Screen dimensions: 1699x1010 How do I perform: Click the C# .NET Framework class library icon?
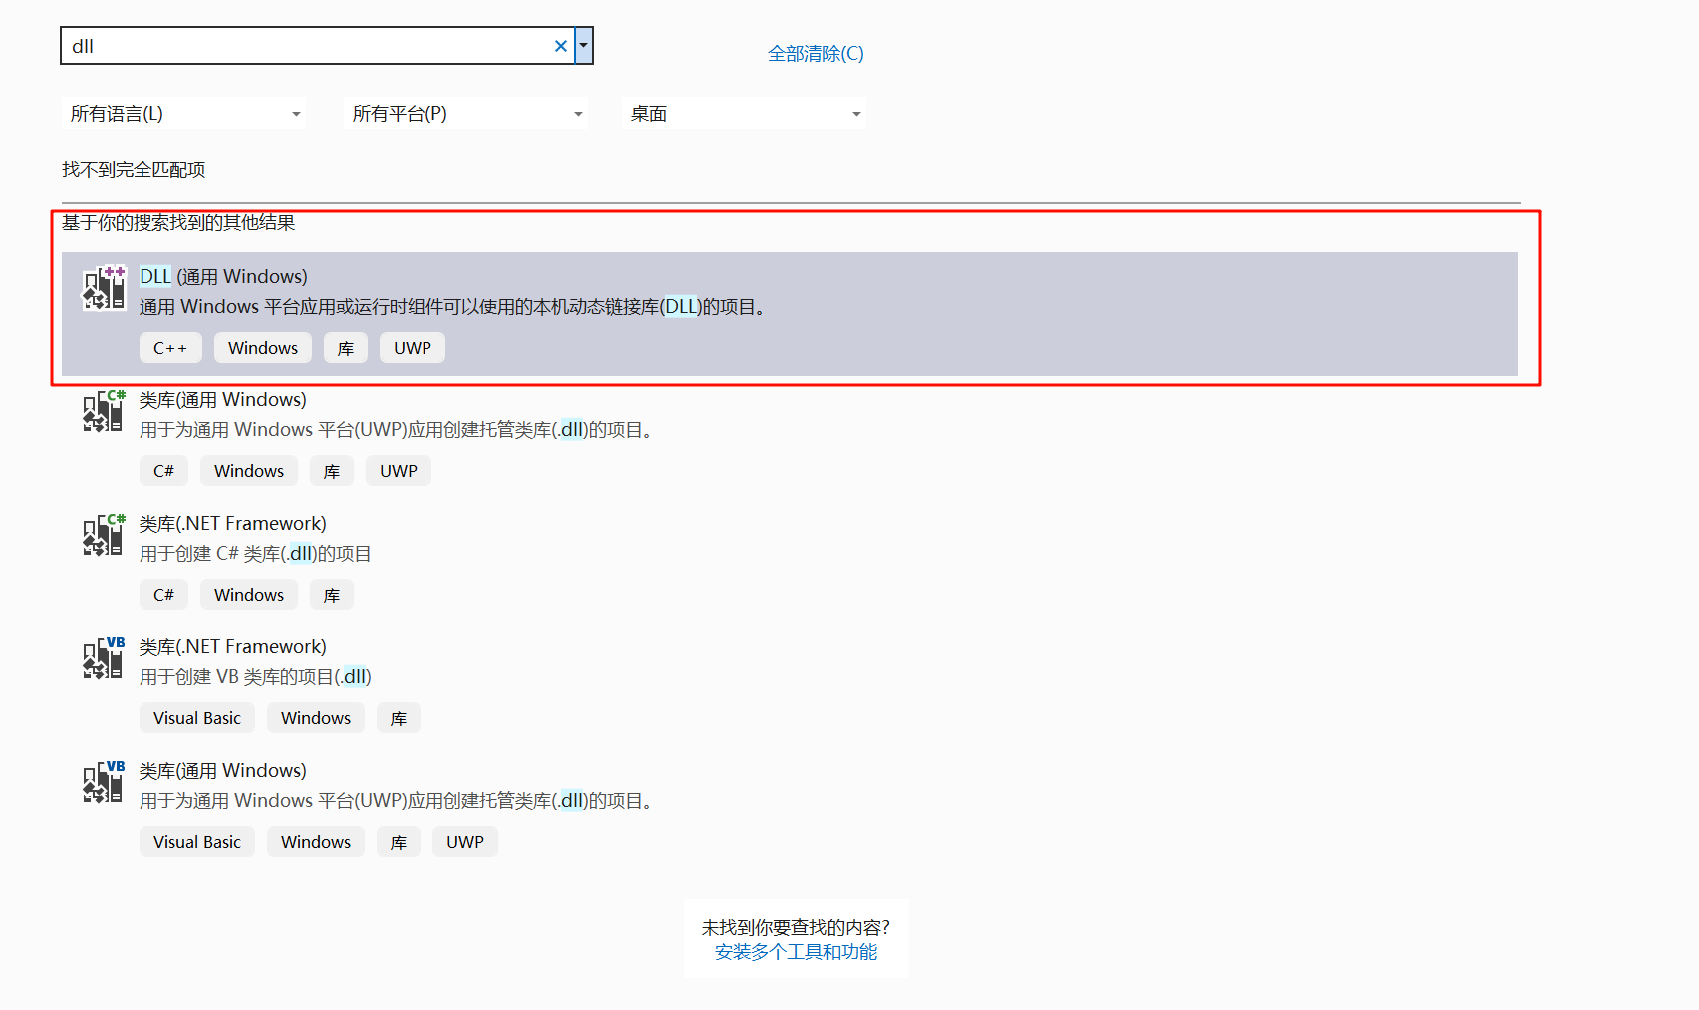coord(104,535)
